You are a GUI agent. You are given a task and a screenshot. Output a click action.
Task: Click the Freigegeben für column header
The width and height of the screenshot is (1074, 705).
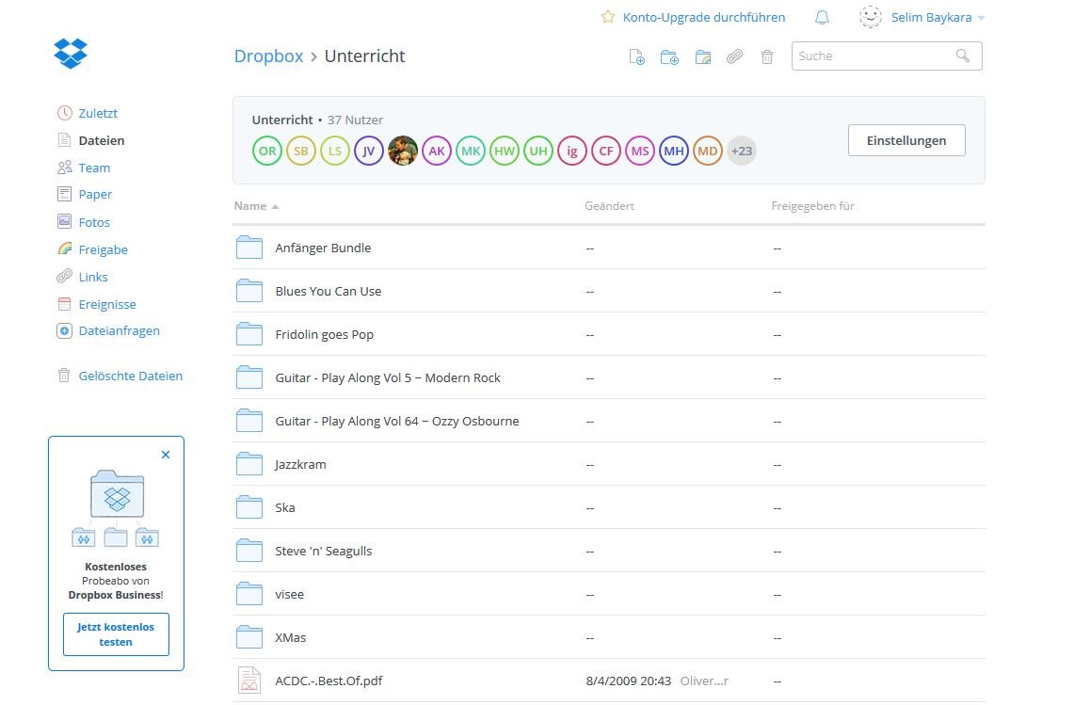(x=812, y=205)
